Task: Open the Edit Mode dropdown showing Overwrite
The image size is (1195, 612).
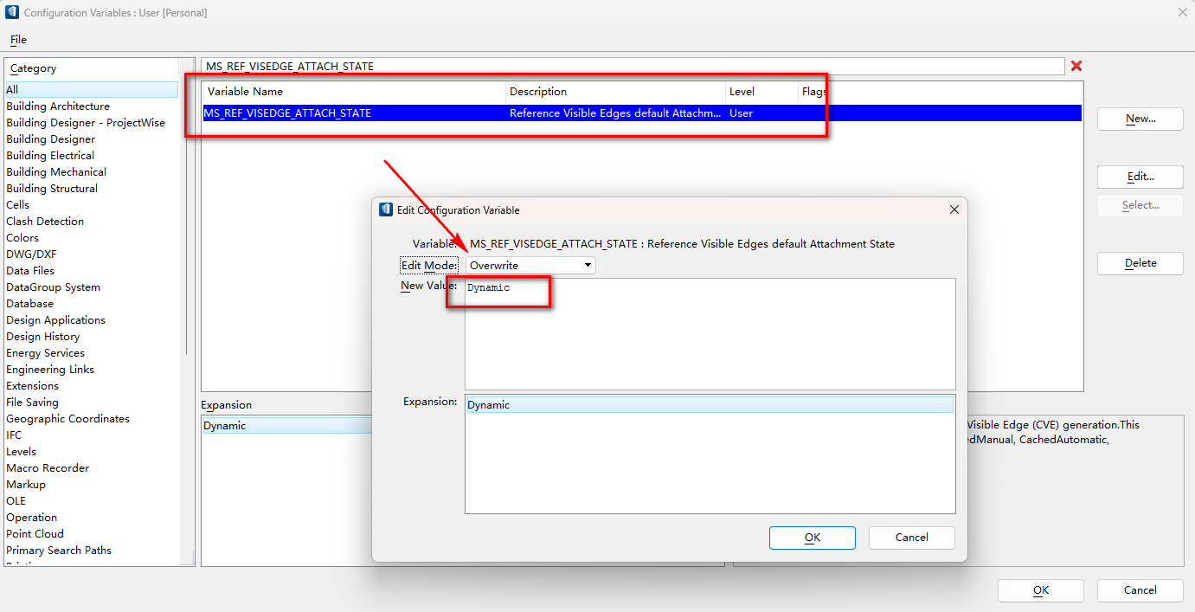Action: pyautogui.click(x=530, y=265)
